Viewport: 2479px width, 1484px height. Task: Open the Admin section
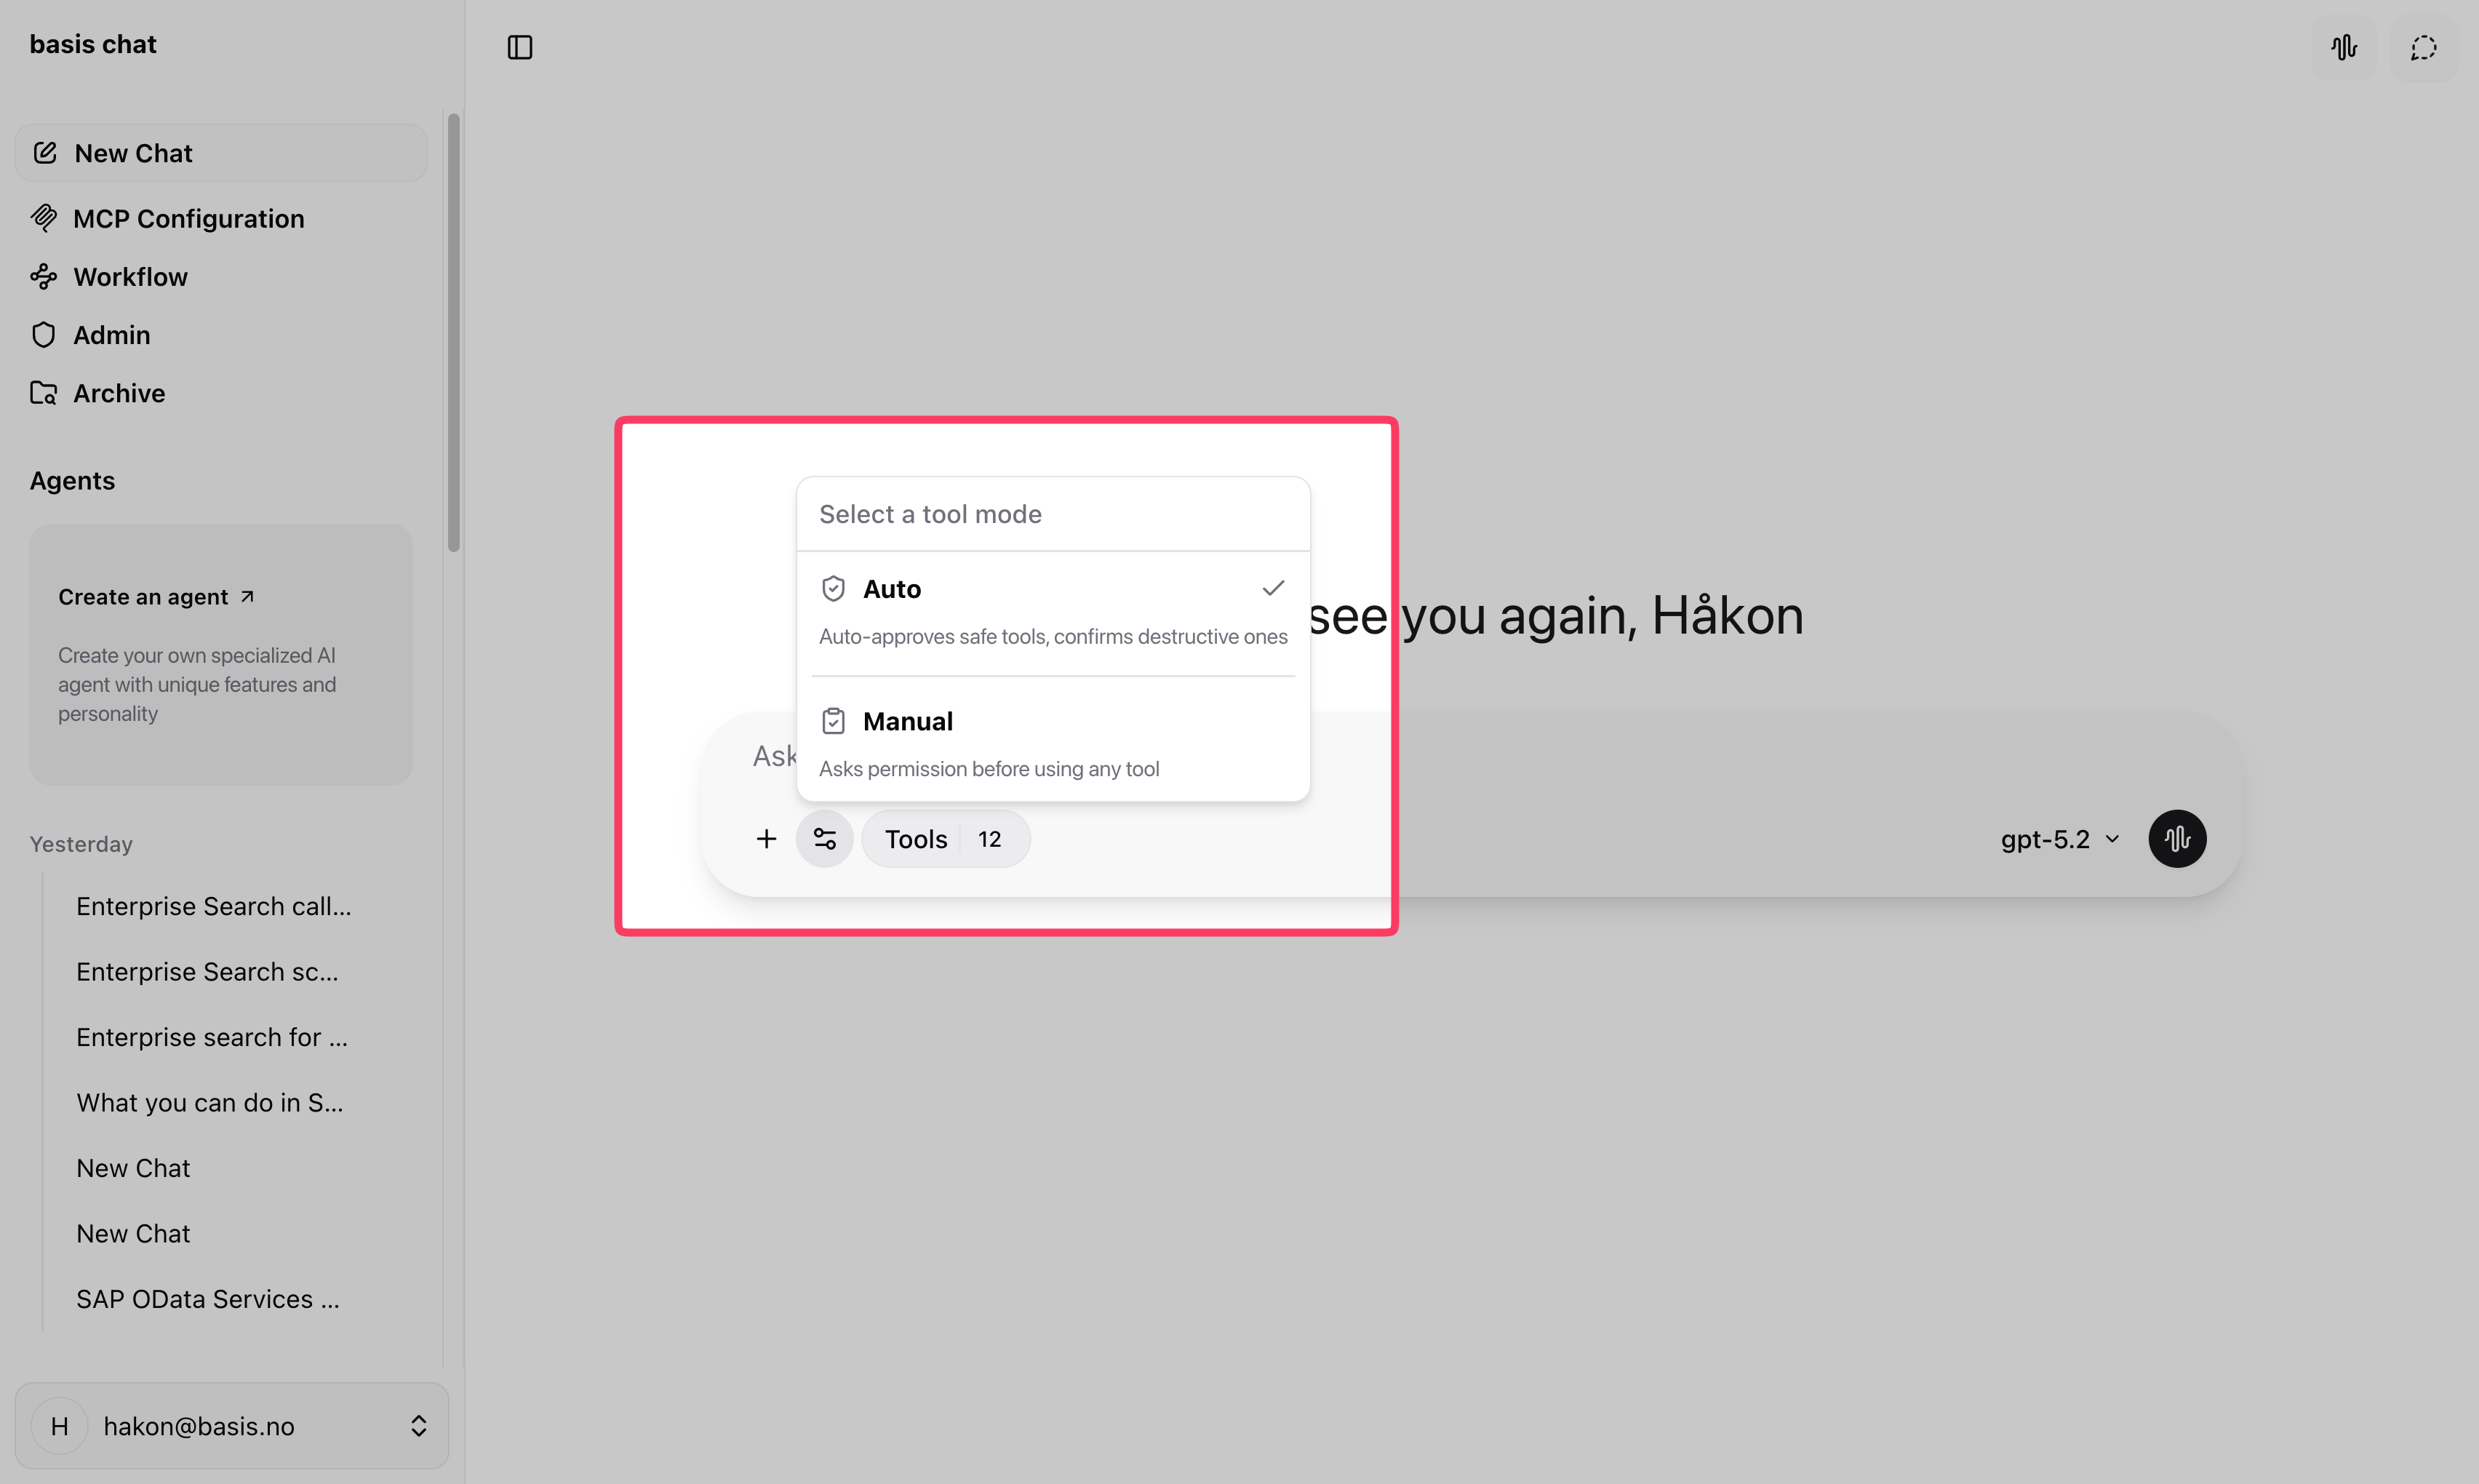coord(111,334)
